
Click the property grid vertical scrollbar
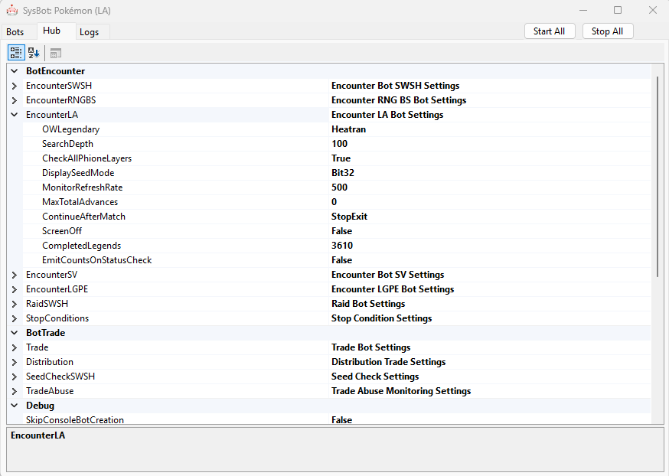[658, 176]
